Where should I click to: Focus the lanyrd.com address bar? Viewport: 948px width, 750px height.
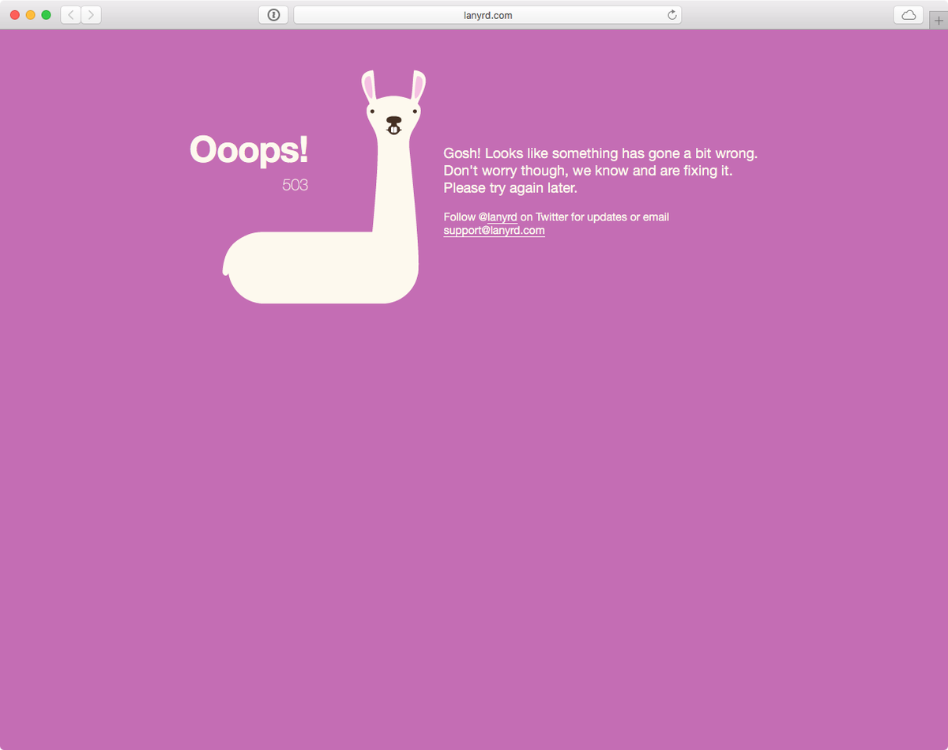click(x=487, y=15)
